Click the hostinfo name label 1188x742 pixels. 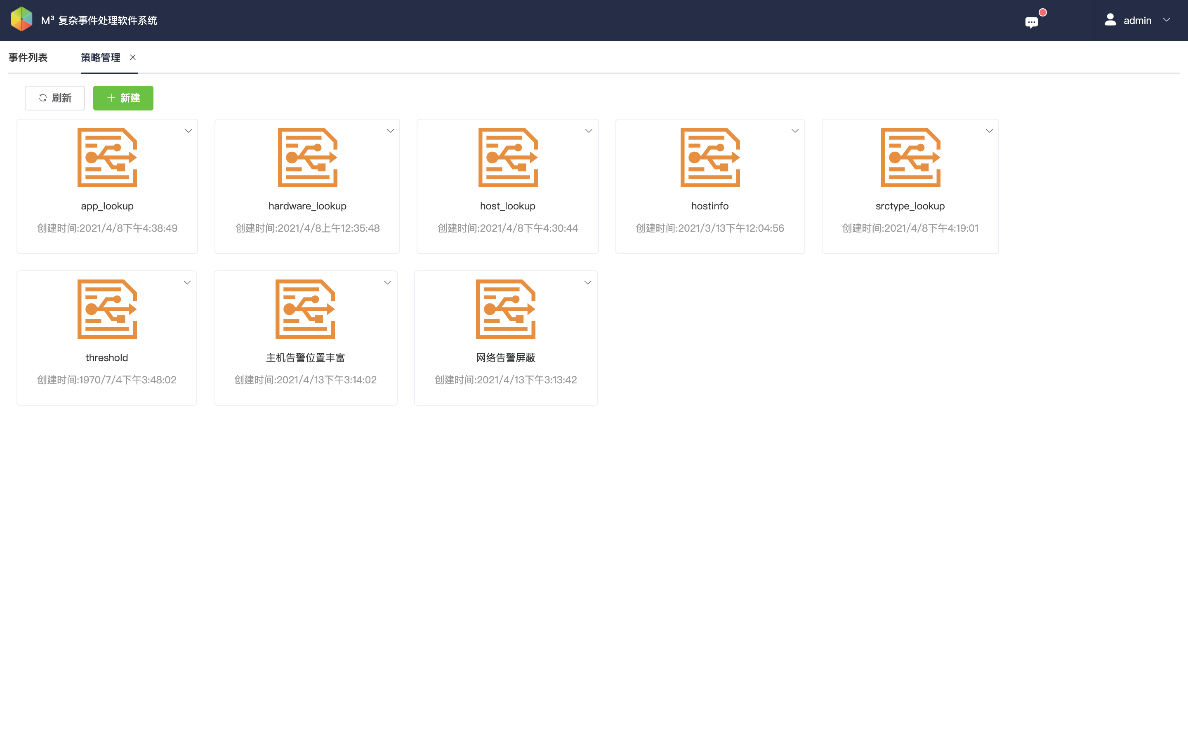point(710,206)
